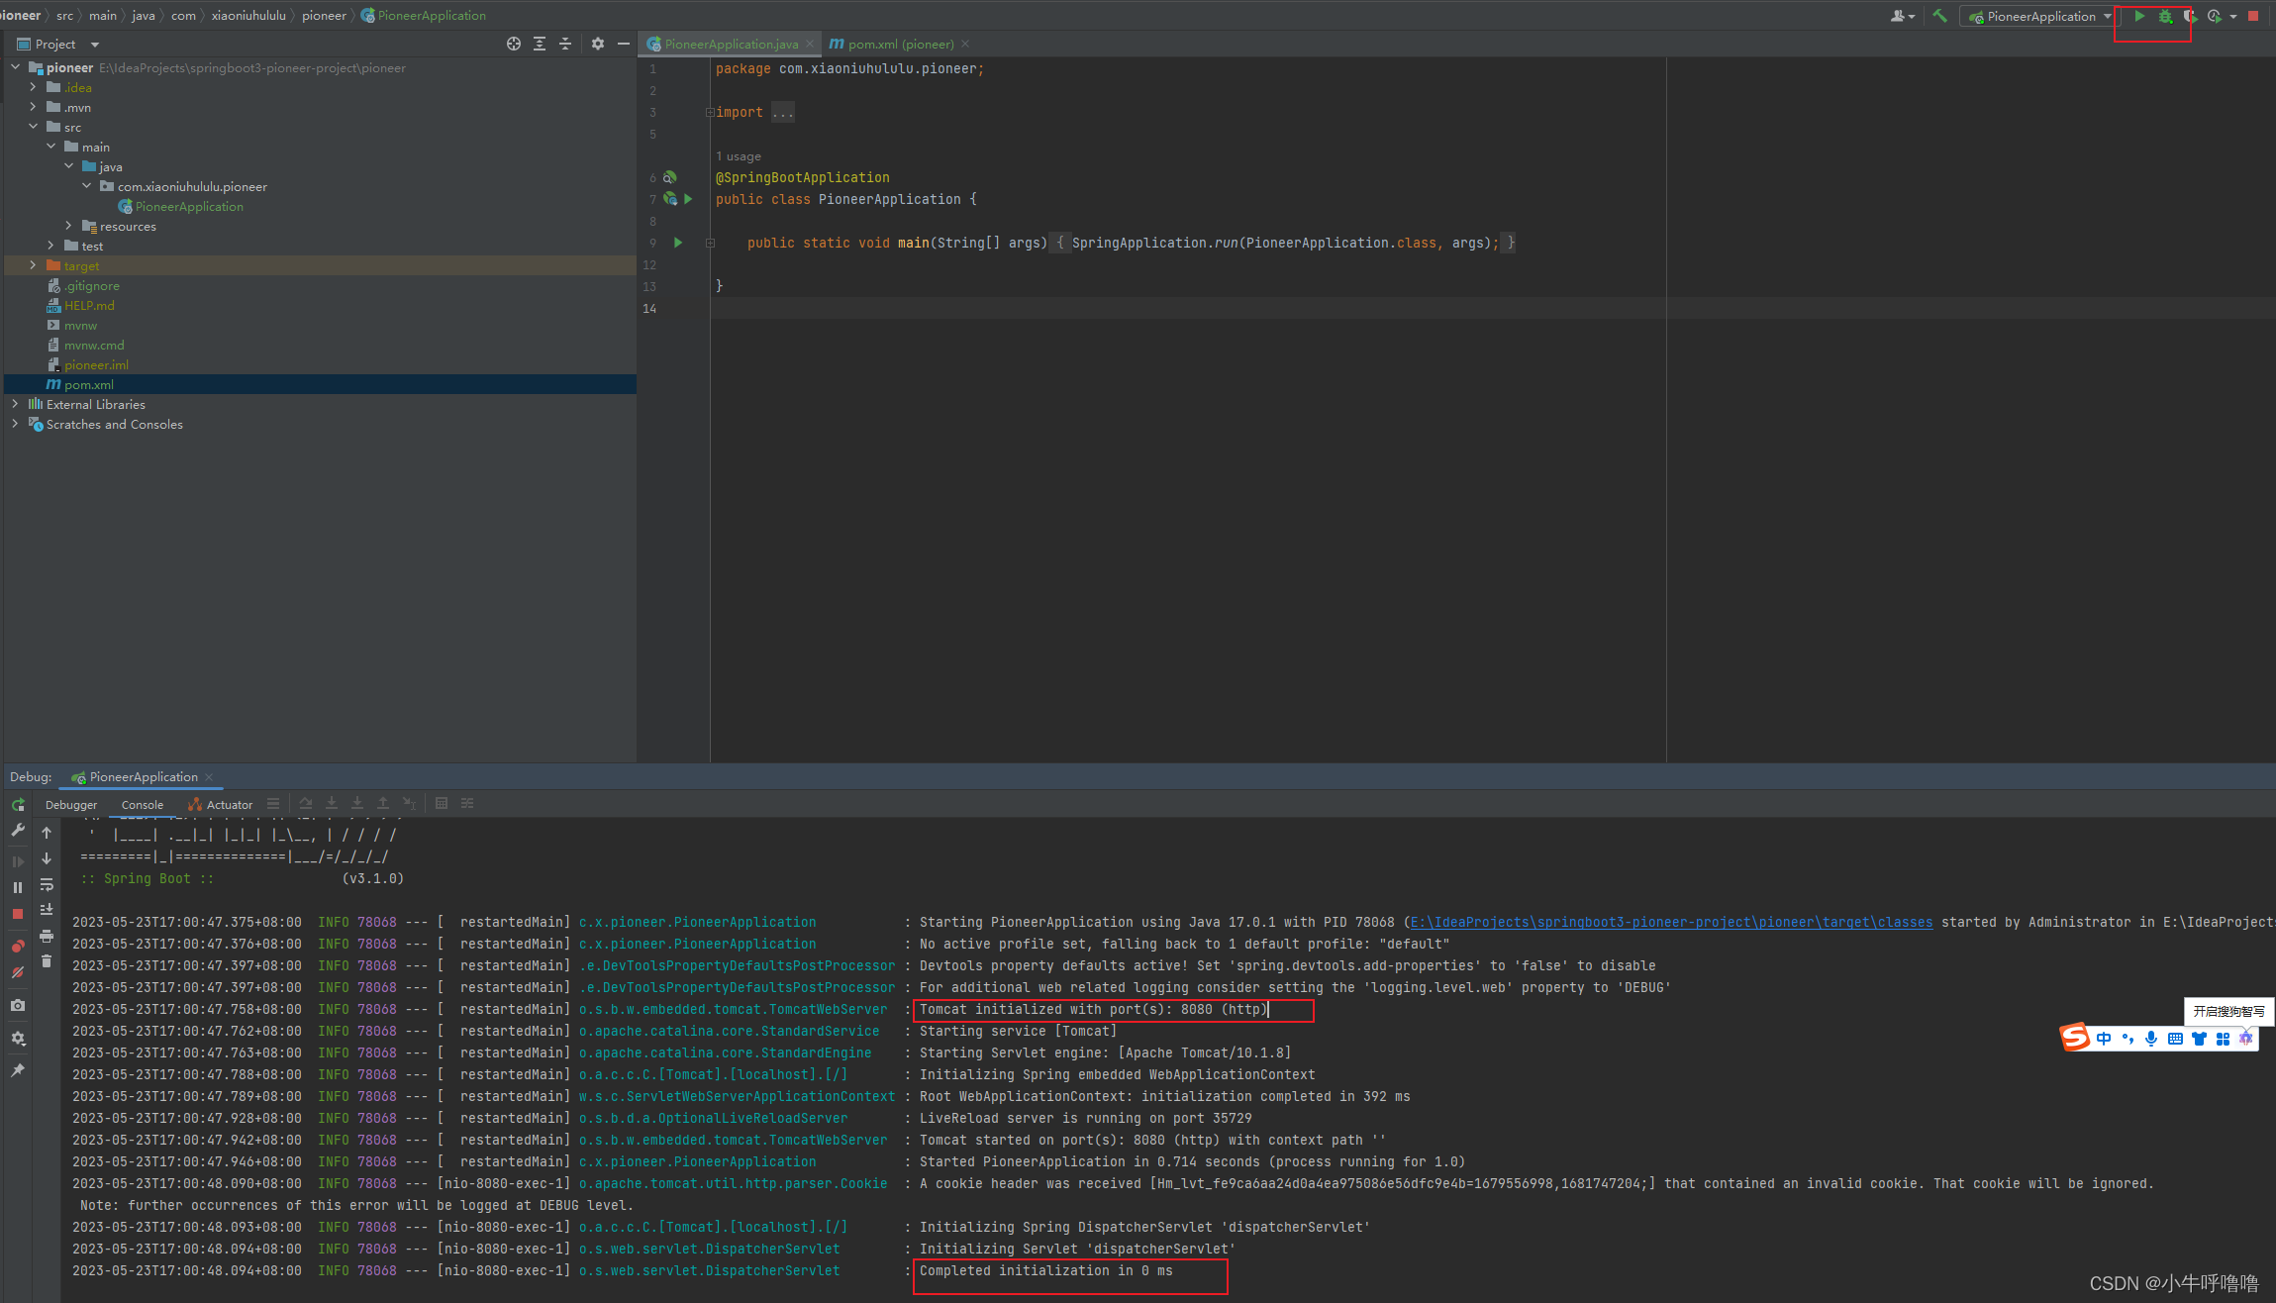Viewport: 2276px width, 1303px height.
Task: Expand the .mvn folder
Action: 33,107
